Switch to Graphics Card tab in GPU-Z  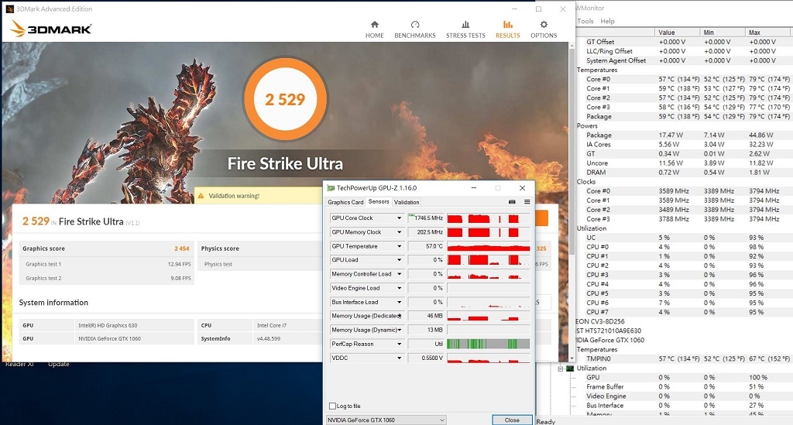click(x=345, y=202)
